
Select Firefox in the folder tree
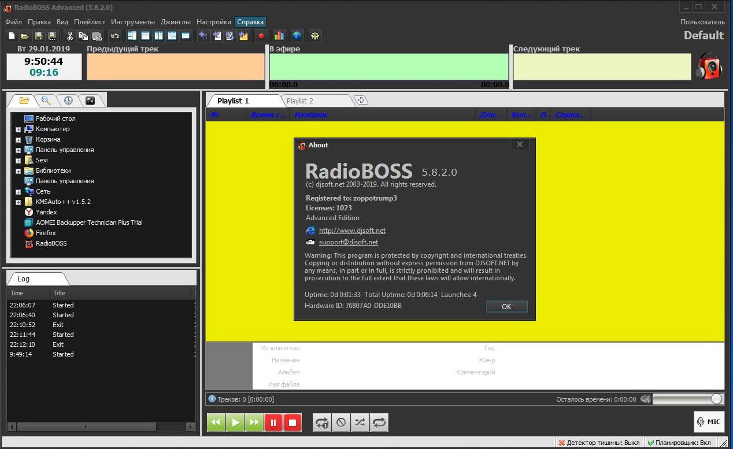pos(46,233)
